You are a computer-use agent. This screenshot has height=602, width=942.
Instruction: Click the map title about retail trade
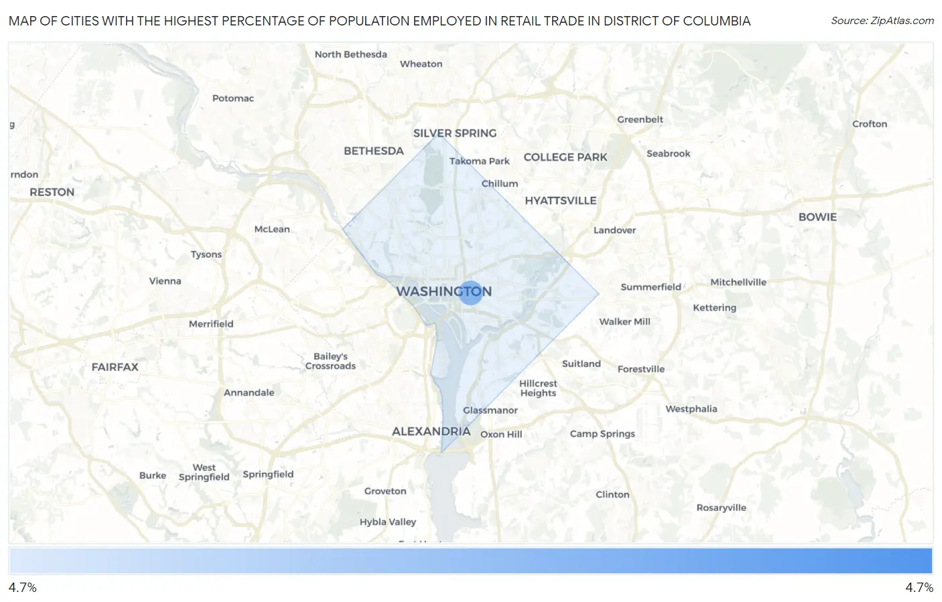click(x=379, y=21)
